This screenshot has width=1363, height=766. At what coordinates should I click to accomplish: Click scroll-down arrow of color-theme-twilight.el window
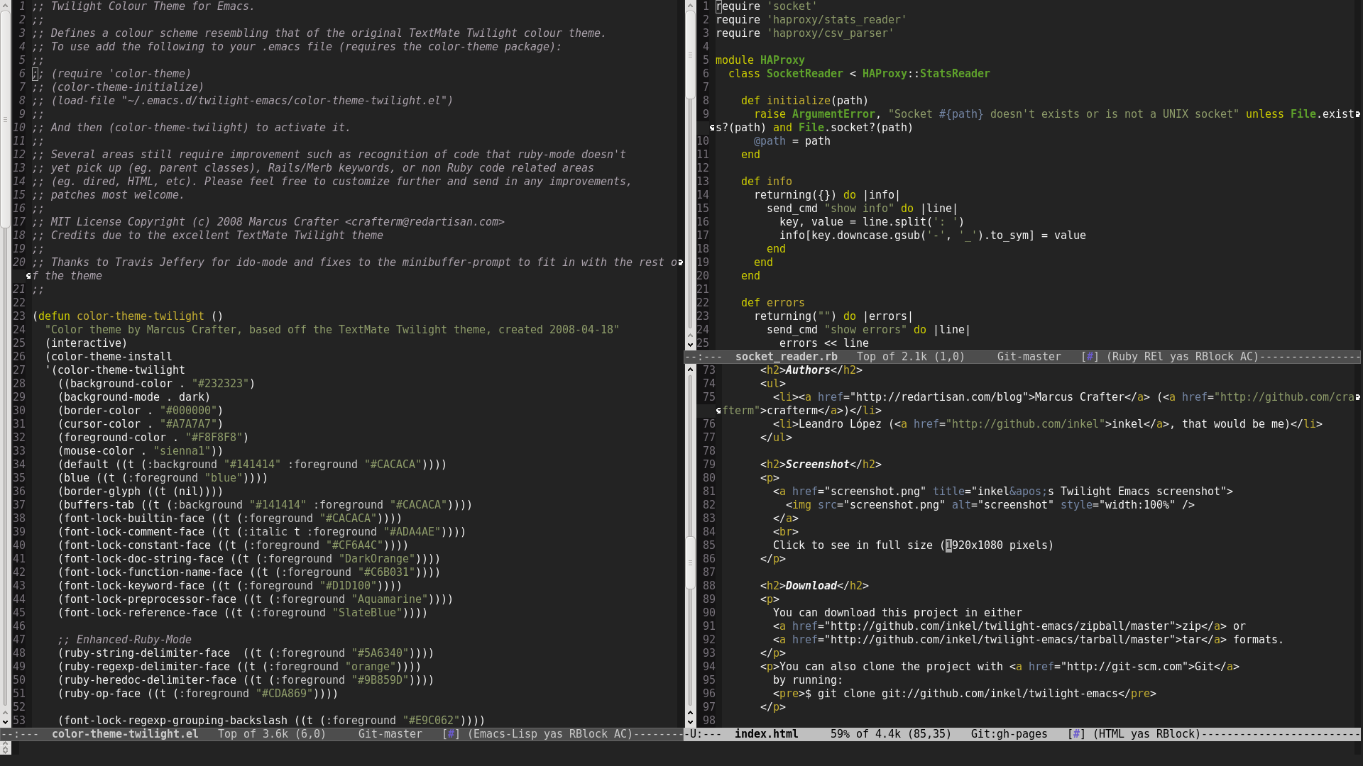coord(5,721)
